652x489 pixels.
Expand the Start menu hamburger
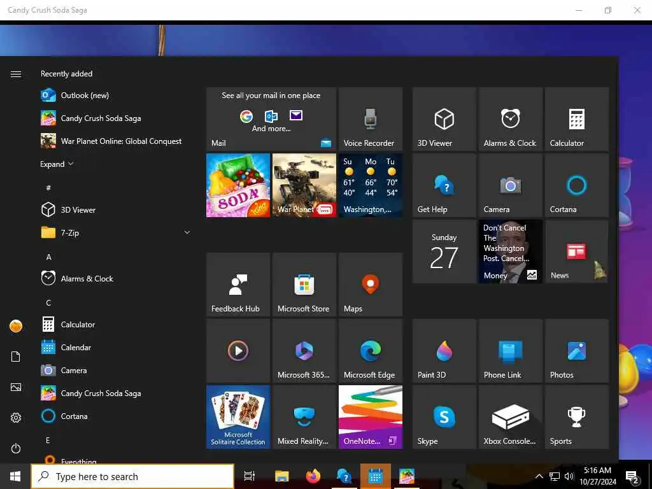(16, 74)
